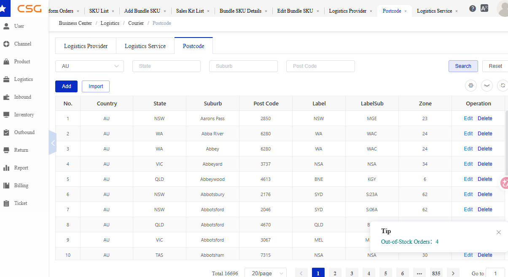Close the SKU List tab
The image size is (508, 277).
pyautogui.click(x=113, y=11)
